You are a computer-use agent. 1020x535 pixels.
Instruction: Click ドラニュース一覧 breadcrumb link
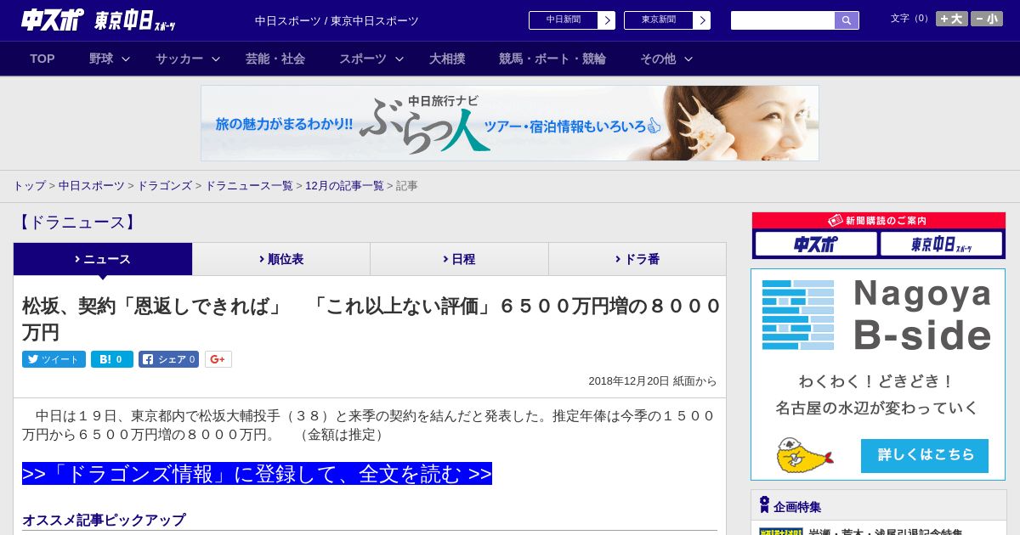point(249,186)
